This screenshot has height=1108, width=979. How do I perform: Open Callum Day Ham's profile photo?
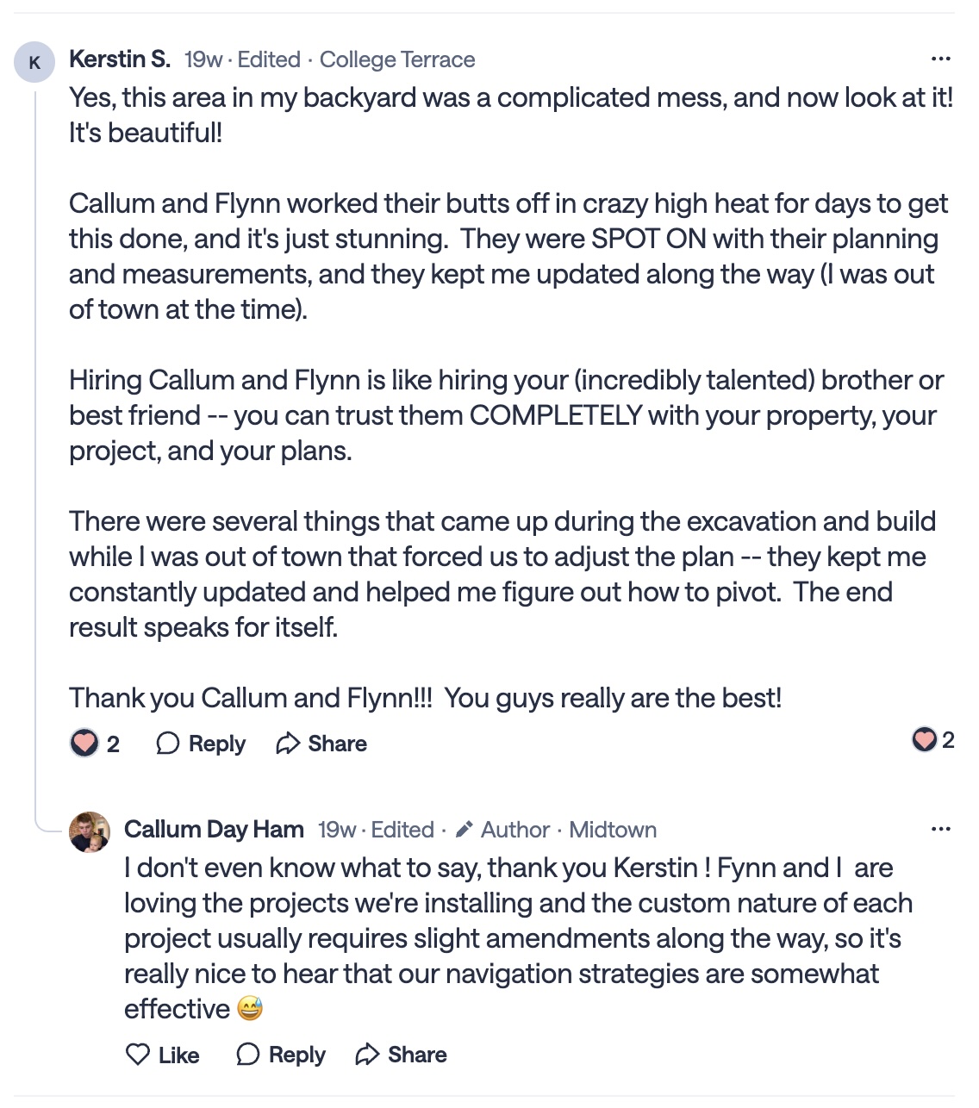coord(90,832)
